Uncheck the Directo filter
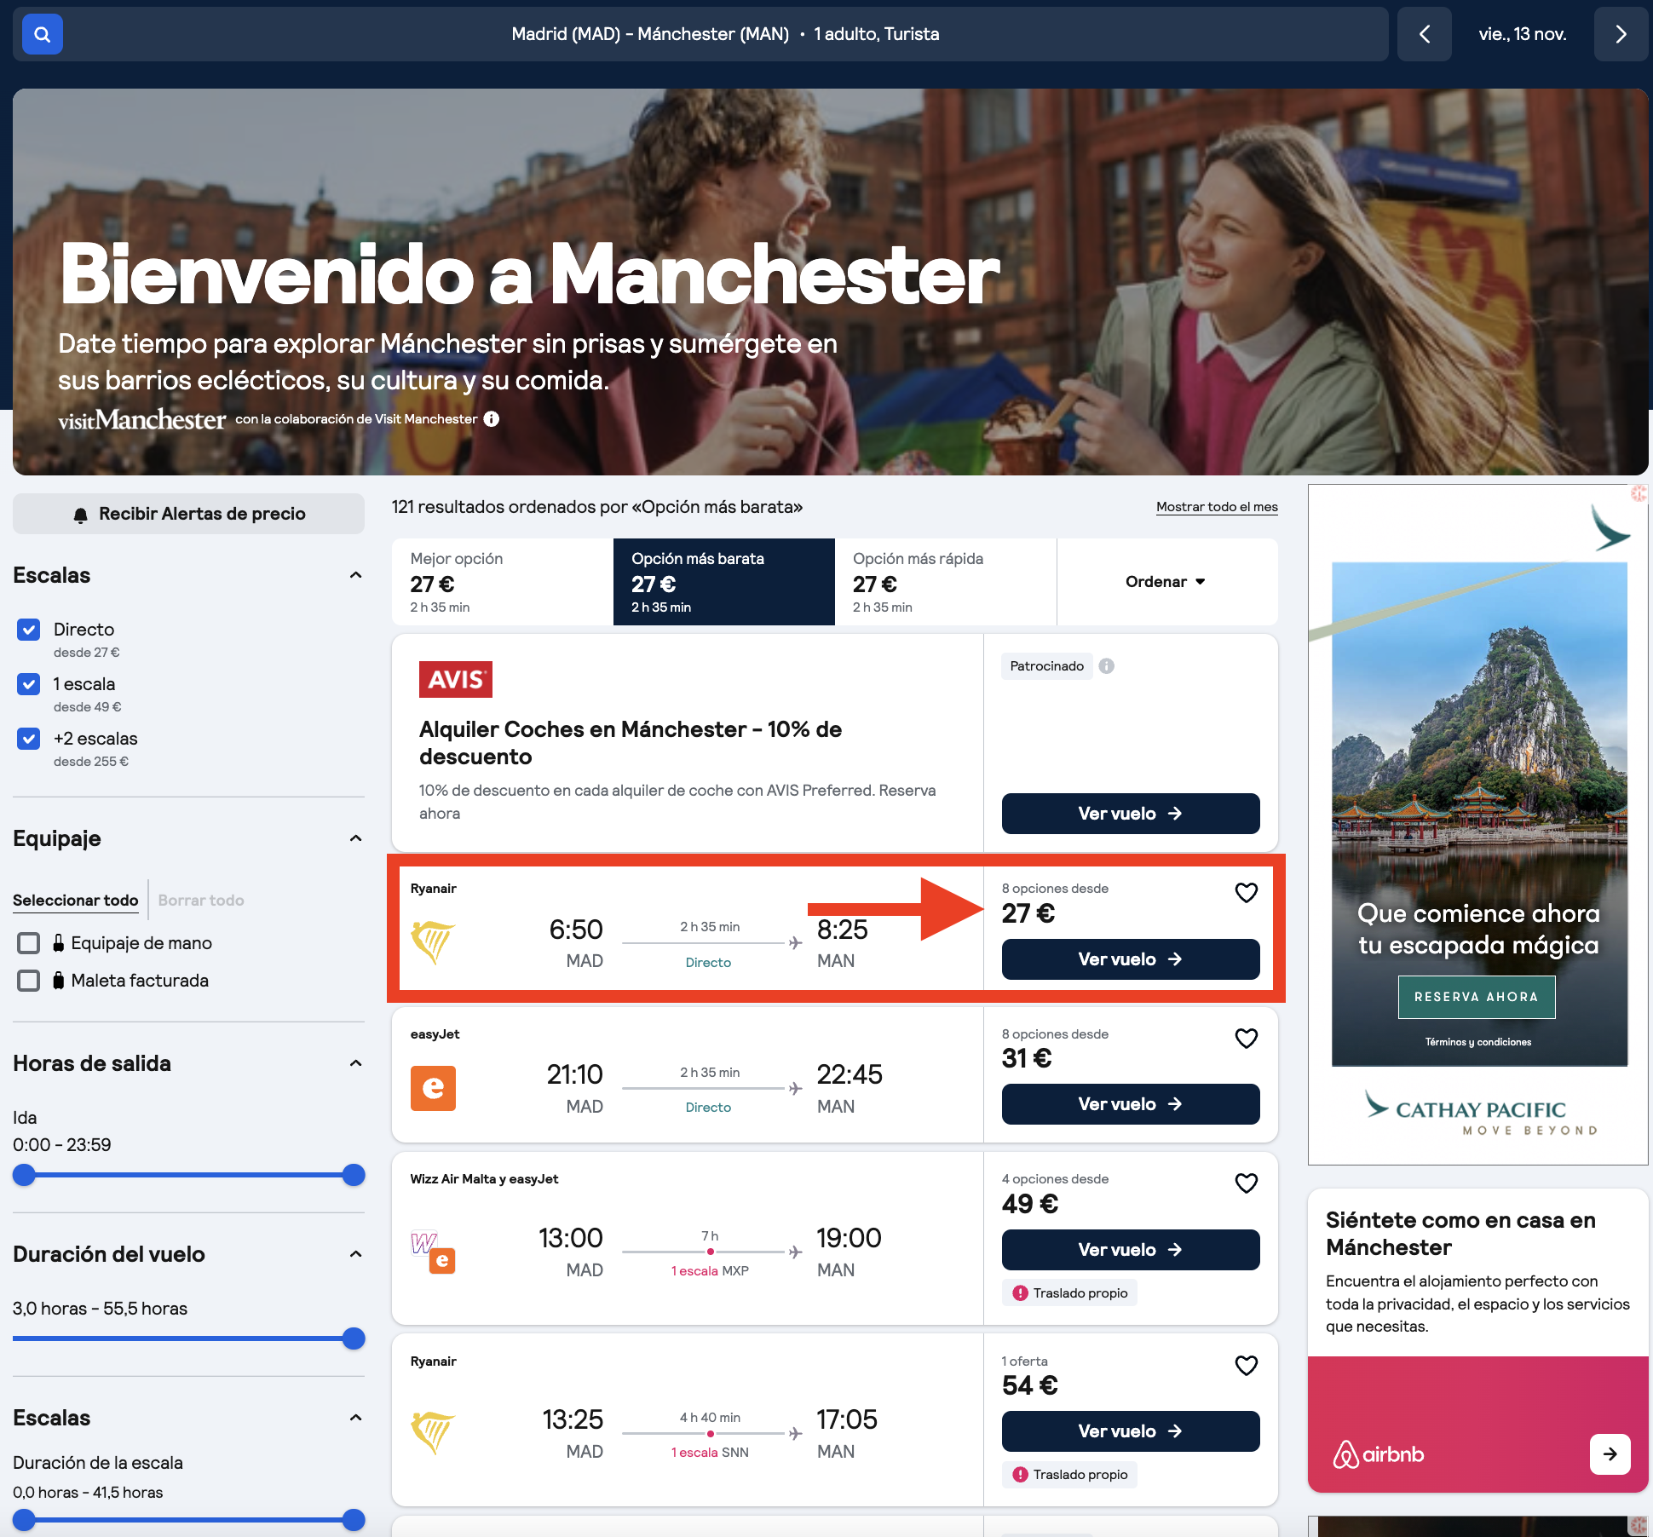 [29, 630]
